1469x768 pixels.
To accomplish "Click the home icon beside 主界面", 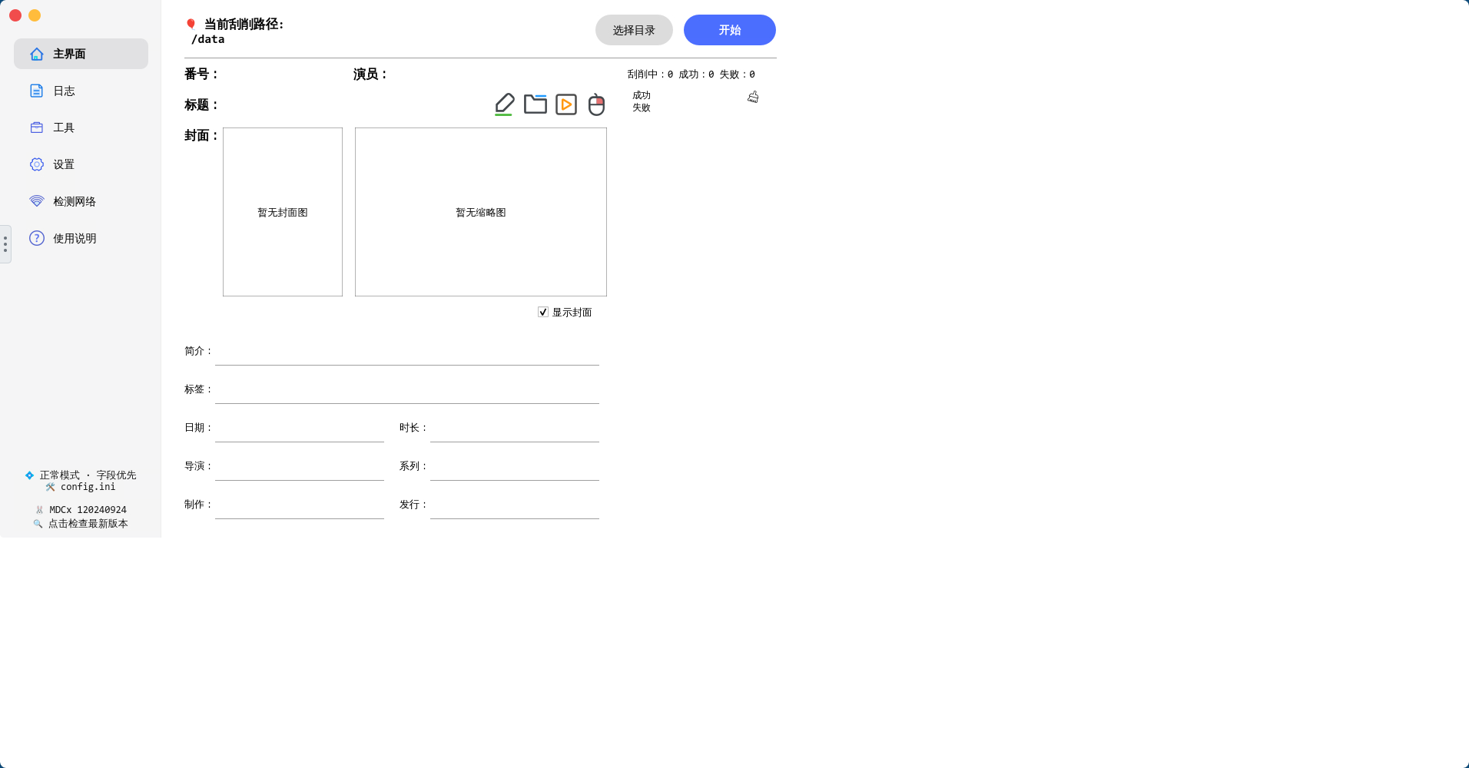I will 37,54.
